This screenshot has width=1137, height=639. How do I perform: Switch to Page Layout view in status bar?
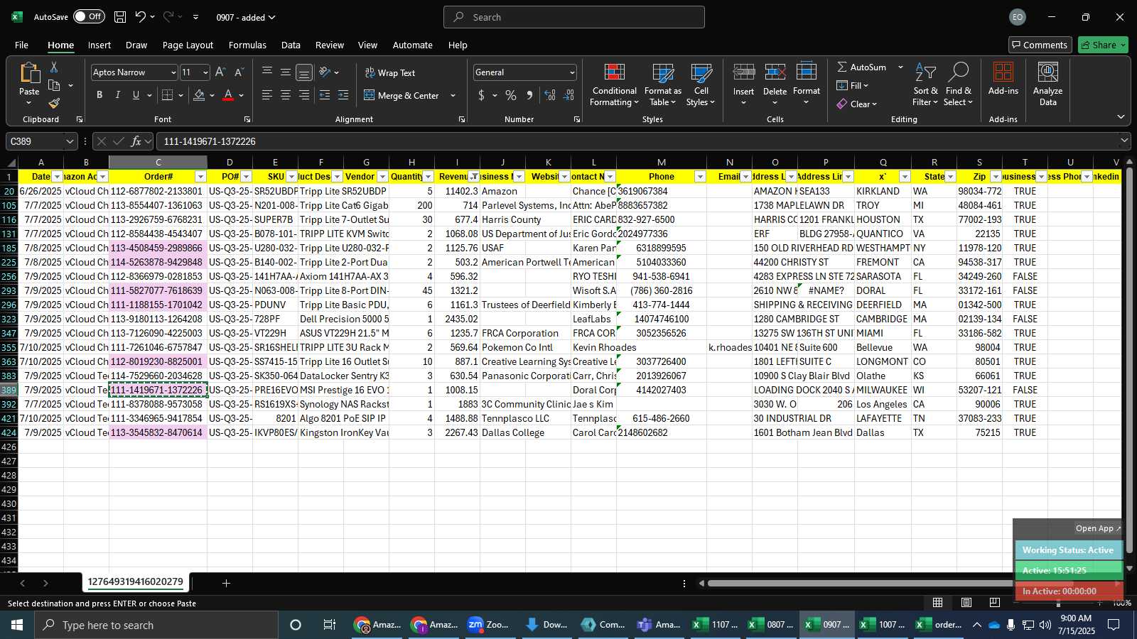pos(966,603)
